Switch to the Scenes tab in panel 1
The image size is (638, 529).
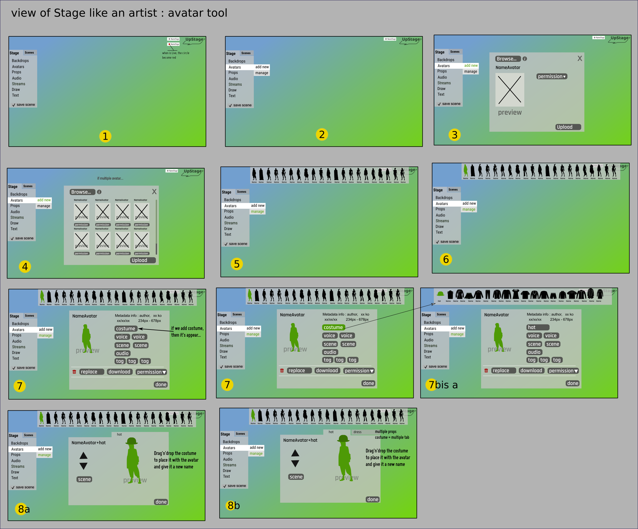(29, 53)
